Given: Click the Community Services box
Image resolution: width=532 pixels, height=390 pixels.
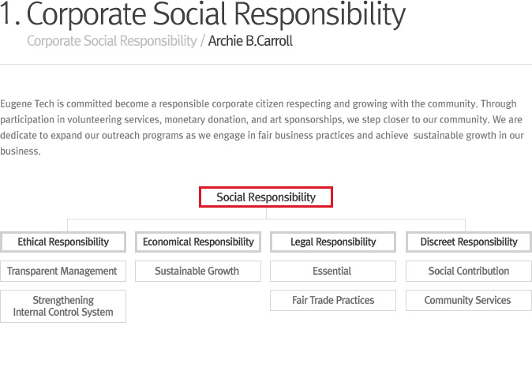Looking at the screenshot, I should click(469, 300).
